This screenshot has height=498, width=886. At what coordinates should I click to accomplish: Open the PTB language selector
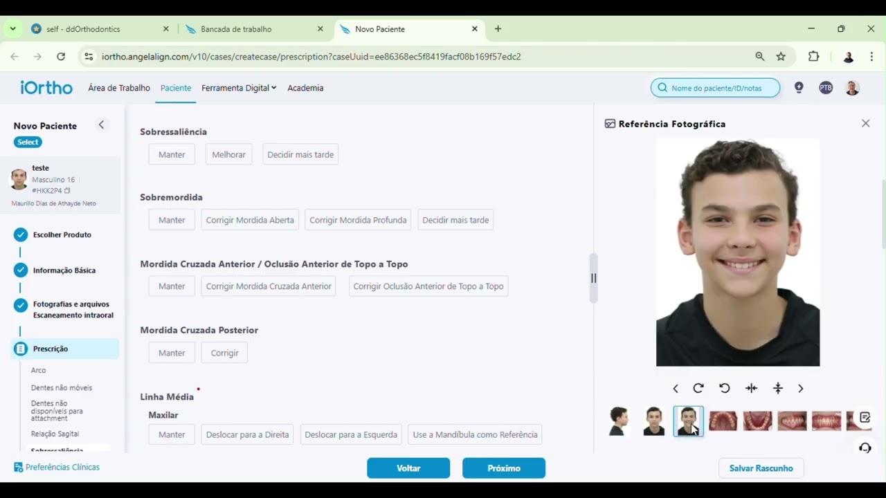826,88
